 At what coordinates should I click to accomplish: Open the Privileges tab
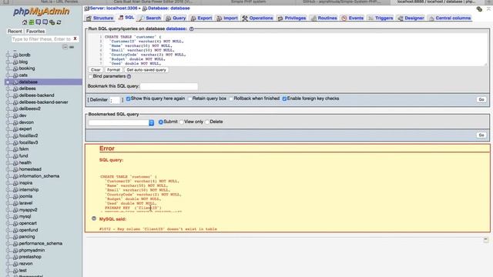point(292,18)
